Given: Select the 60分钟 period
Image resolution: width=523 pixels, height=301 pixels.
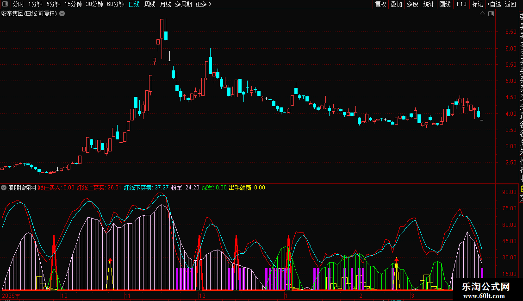Looking at the screenshot, I should pyautogui.click(x=116, y=4).
